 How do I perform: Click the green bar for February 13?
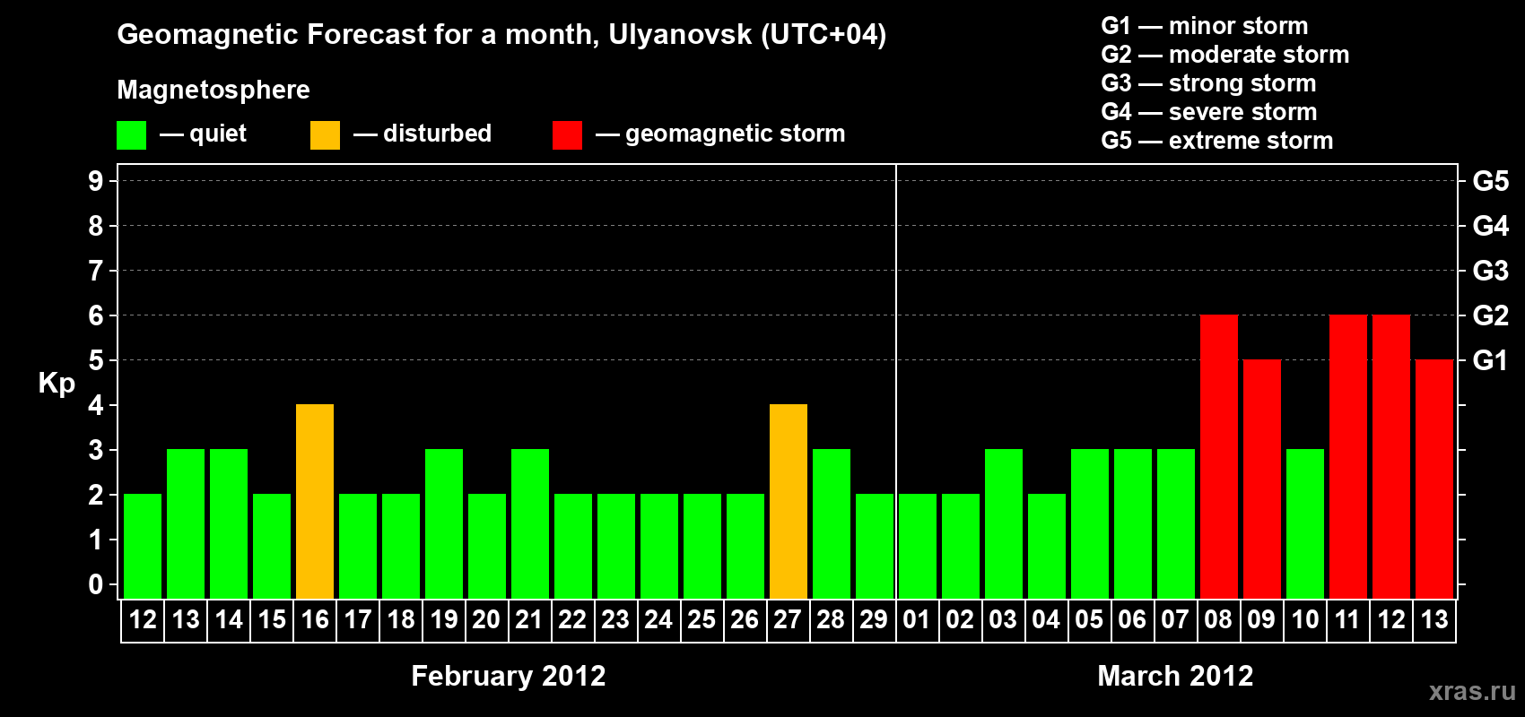pyautogui.click(x=186, y=524)
